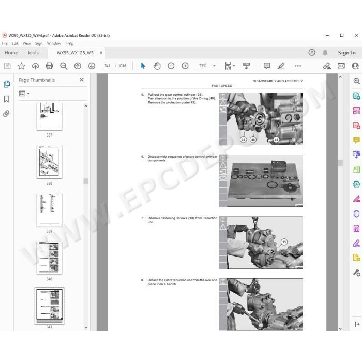
Task: Open yellow Comment tool in right pane
Action: click(x=356, y=140)
